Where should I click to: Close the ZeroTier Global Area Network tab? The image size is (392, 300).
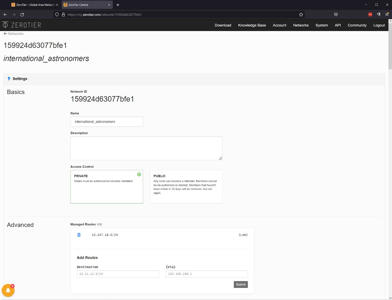[57, 5]
